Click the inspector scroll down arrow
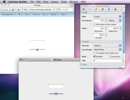Image resolution: width=130 pixels, height=100 pixels. (124, 64)
